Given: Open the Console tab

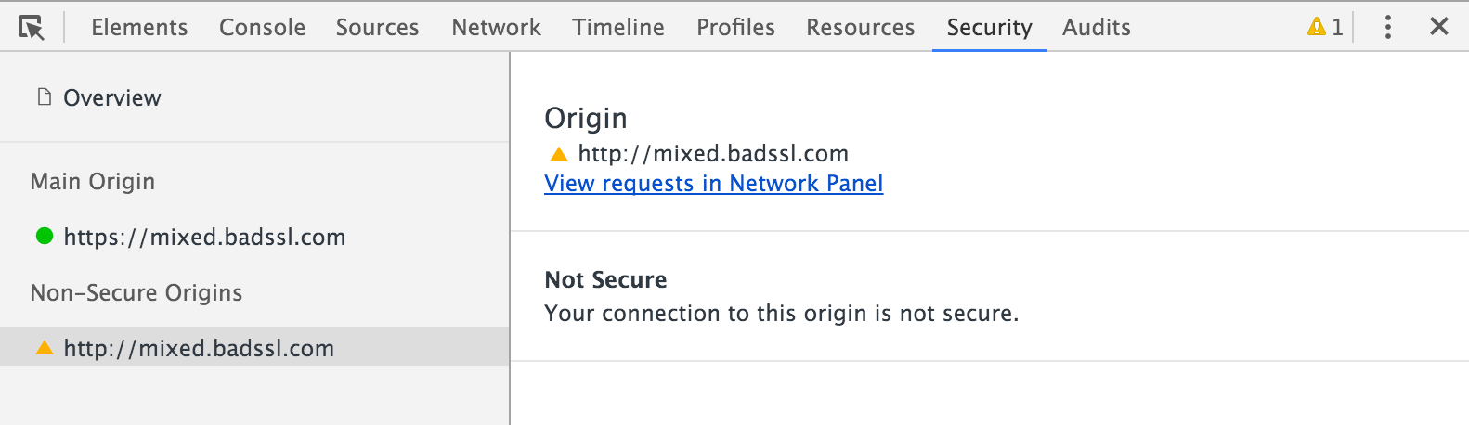Looking at the screenshot, I should point(262,28).
